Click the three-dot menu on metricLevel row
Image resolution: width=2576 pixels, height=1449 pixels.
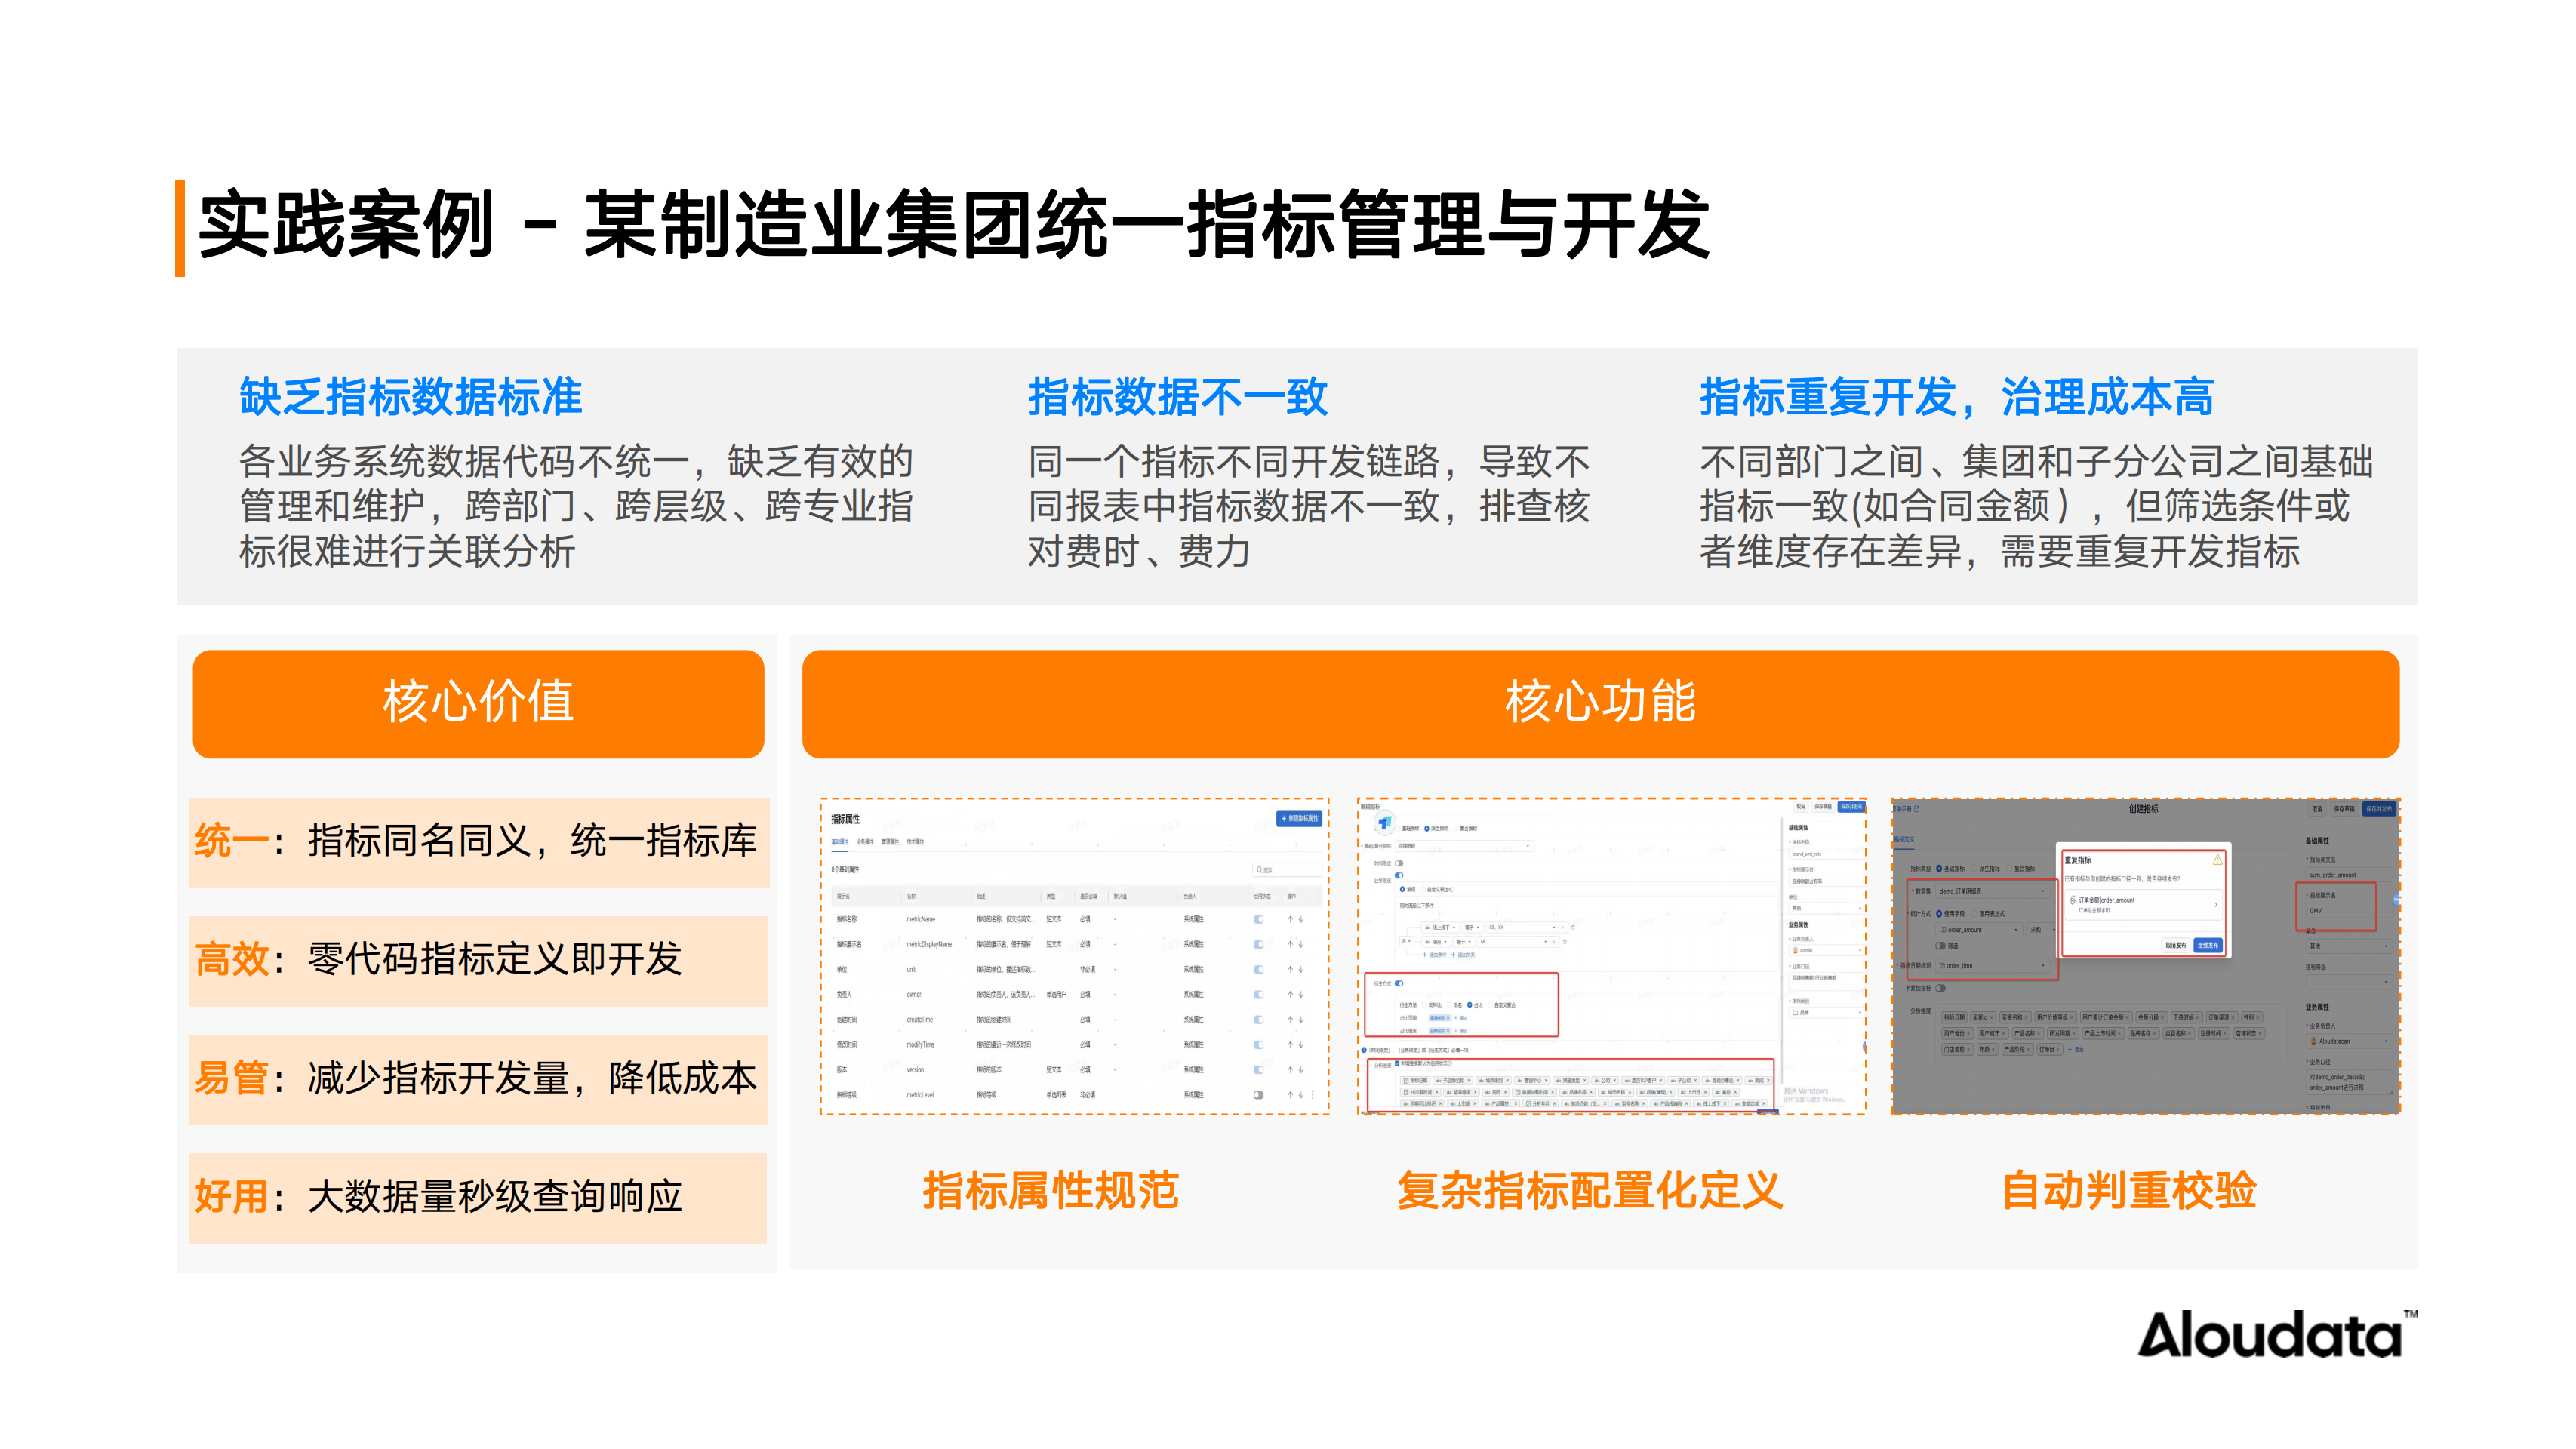click(x=1312, y=1095)
